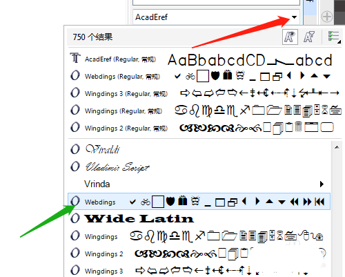
Task: Toggle the font preview using selection button
Action: pyautogui.click(x=290, y=37)
